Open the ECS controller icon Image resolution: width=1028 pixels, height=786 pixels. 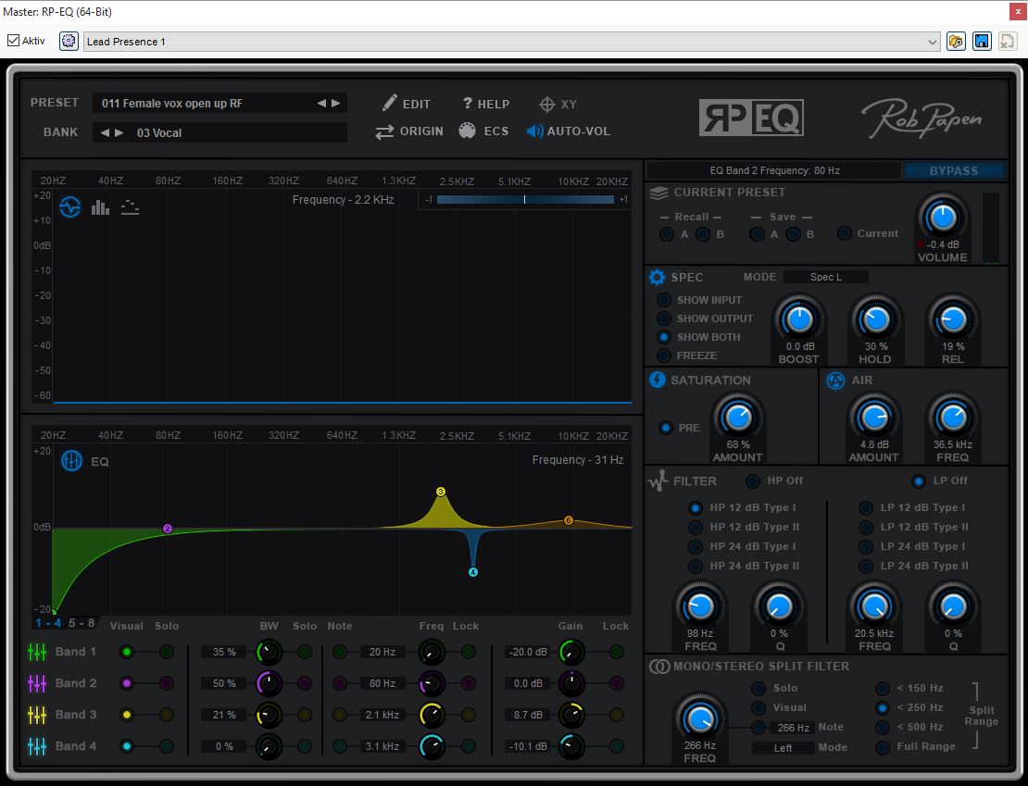(467, 131)
